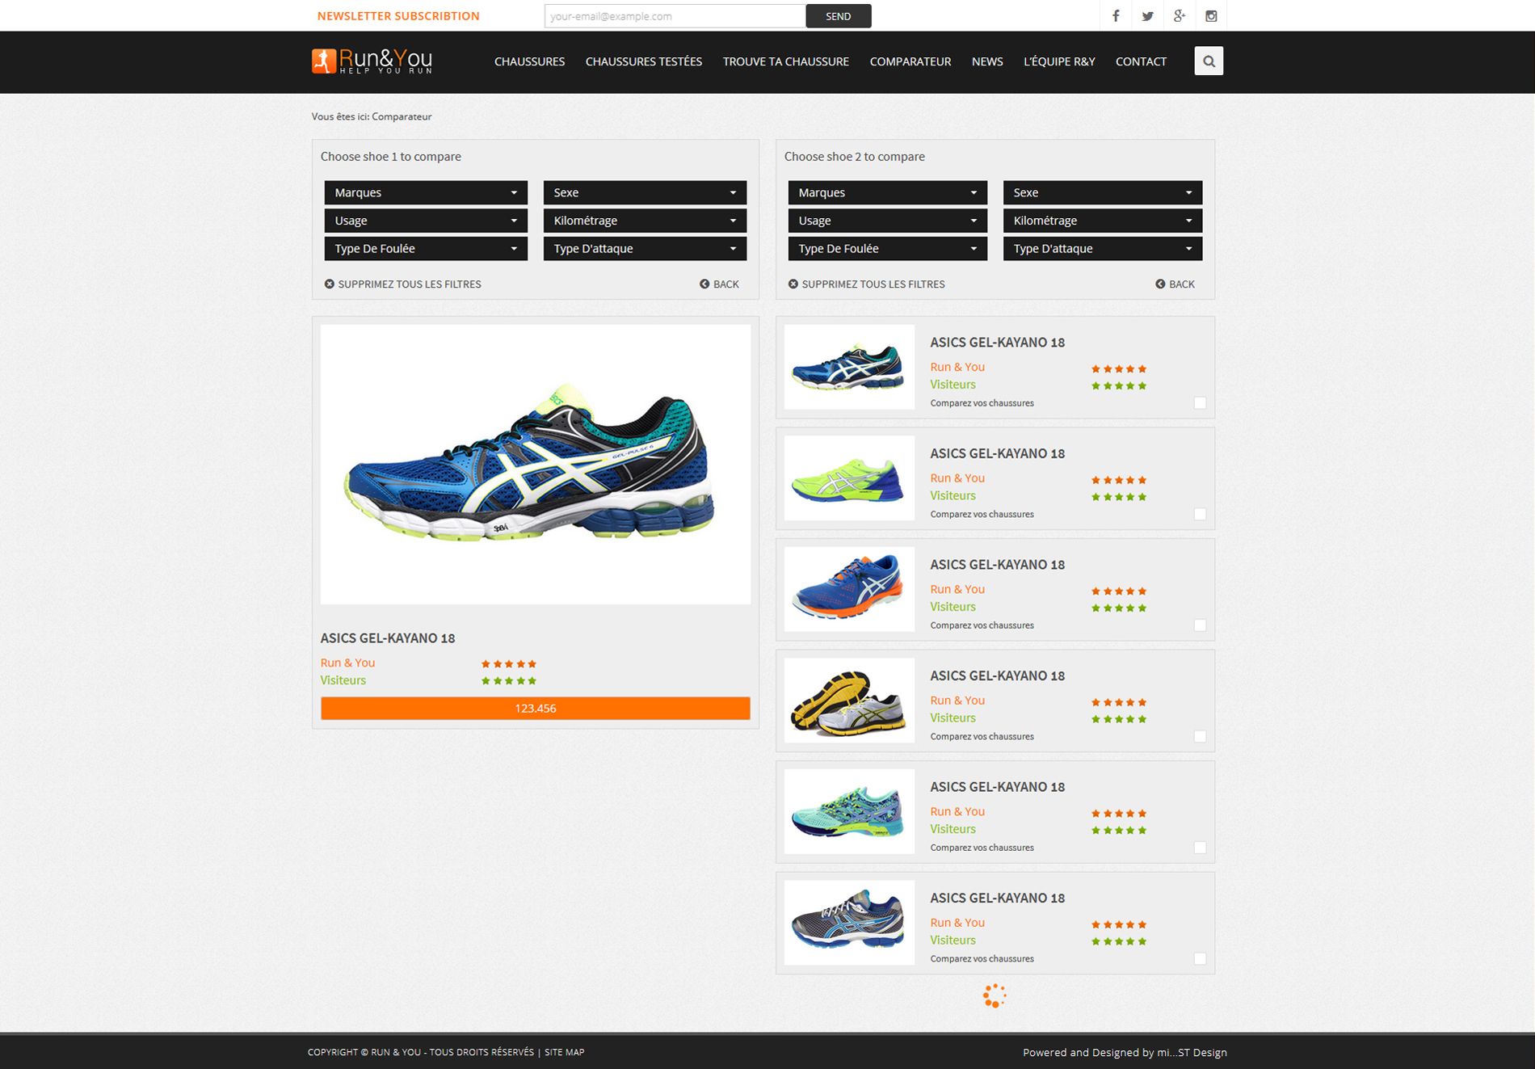Click the large featured shoe image
This screenshot has height=1069, width=1535.
coord(536,465)
